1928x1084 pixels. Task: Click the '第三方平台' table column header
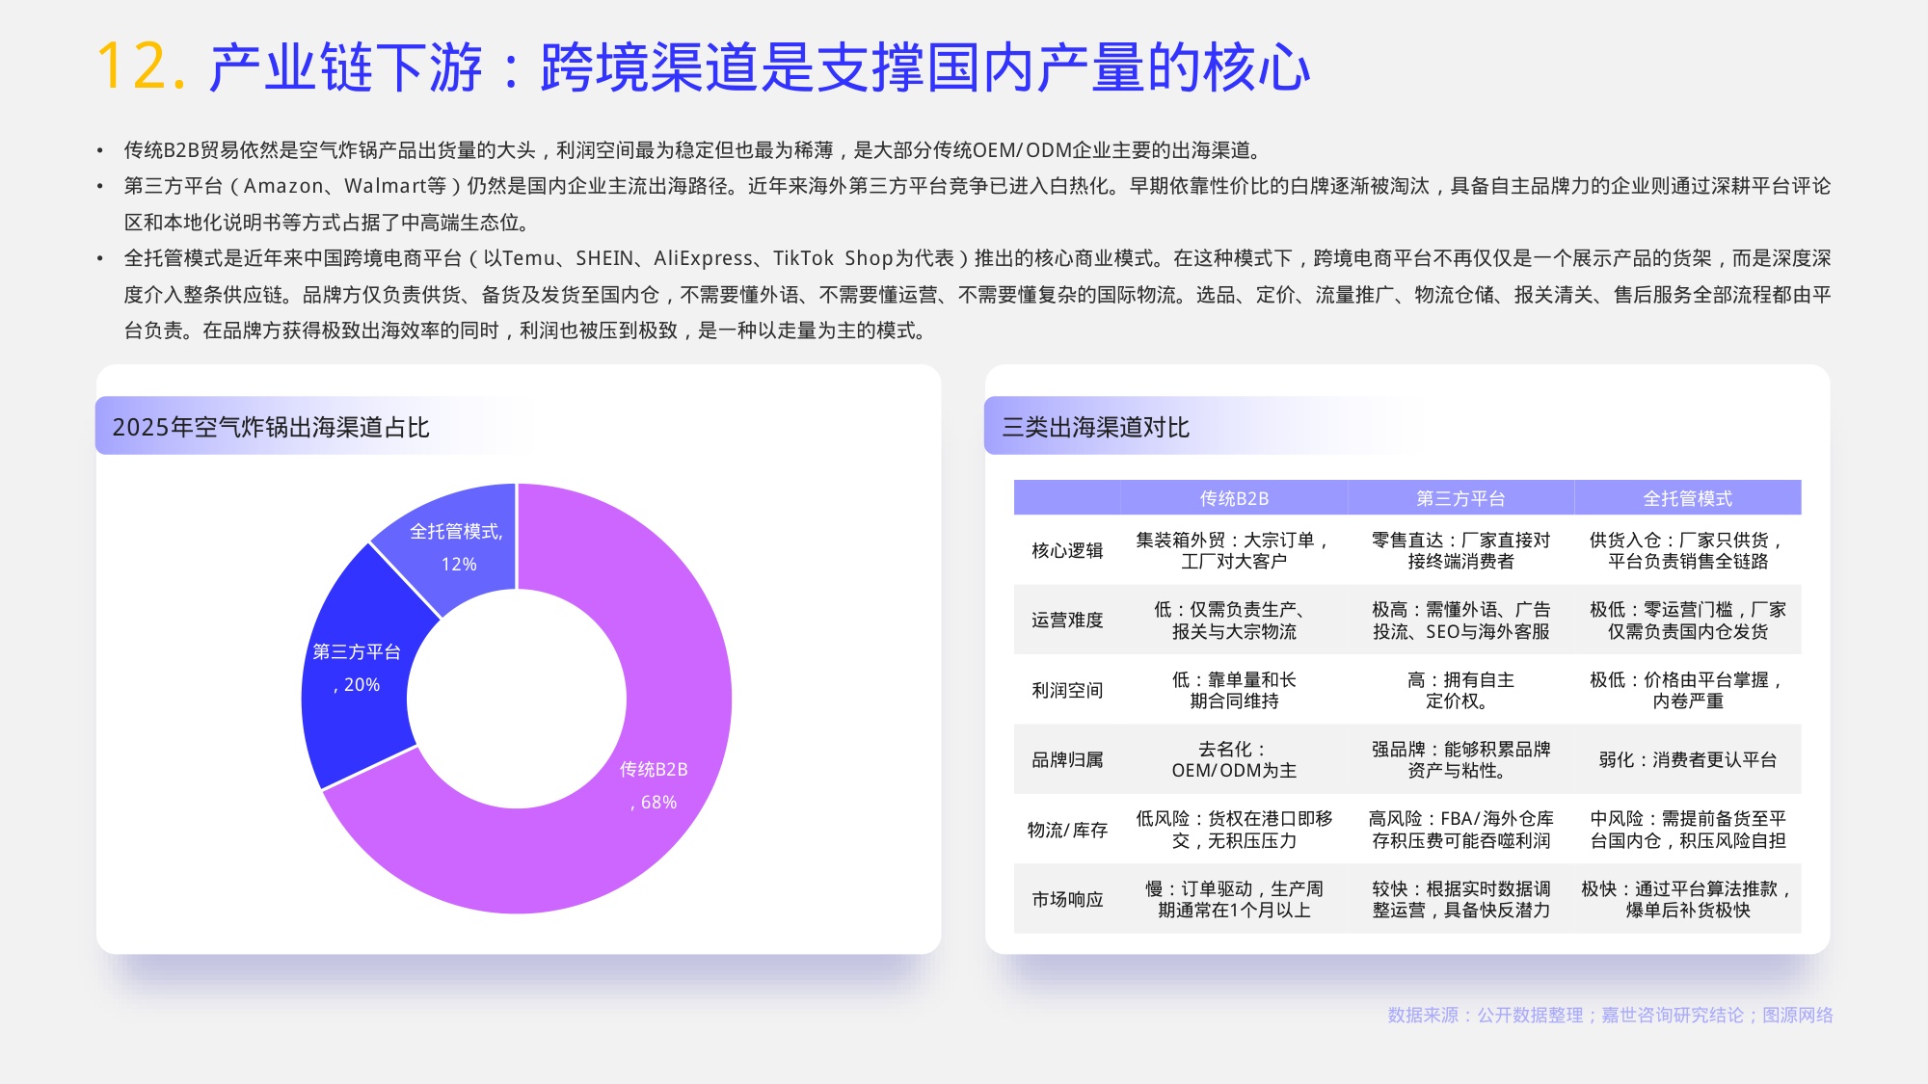1460,498
